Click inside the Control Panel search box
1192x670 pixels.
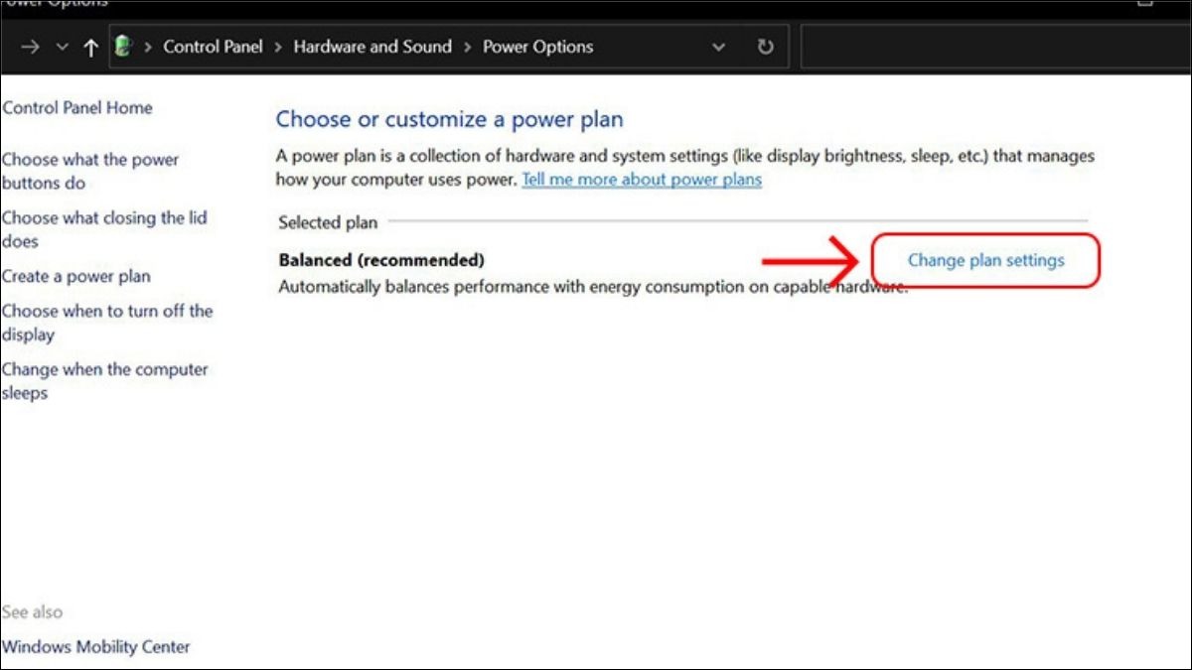pos(995,47)
